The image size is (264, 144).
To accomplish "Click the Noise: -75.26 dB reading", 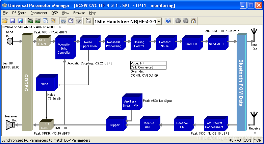I will pyautogui.click(x=54, y=97).
